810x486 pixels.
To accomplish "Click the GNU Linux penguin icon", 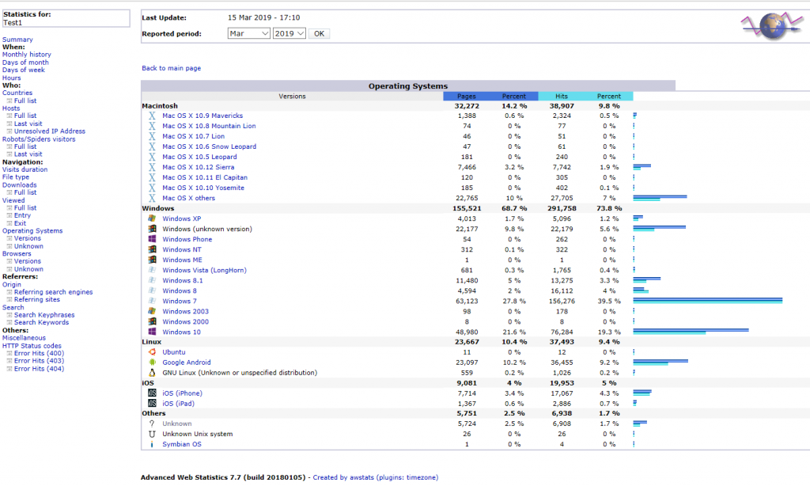I will 152,373.
